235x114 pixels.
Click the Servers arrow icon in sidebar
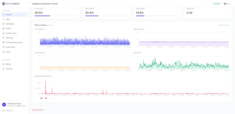[4, 15]
